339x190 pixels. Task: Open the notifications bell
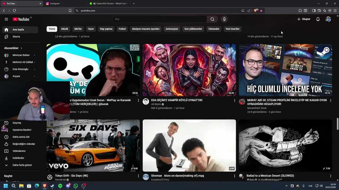(318, 19)
